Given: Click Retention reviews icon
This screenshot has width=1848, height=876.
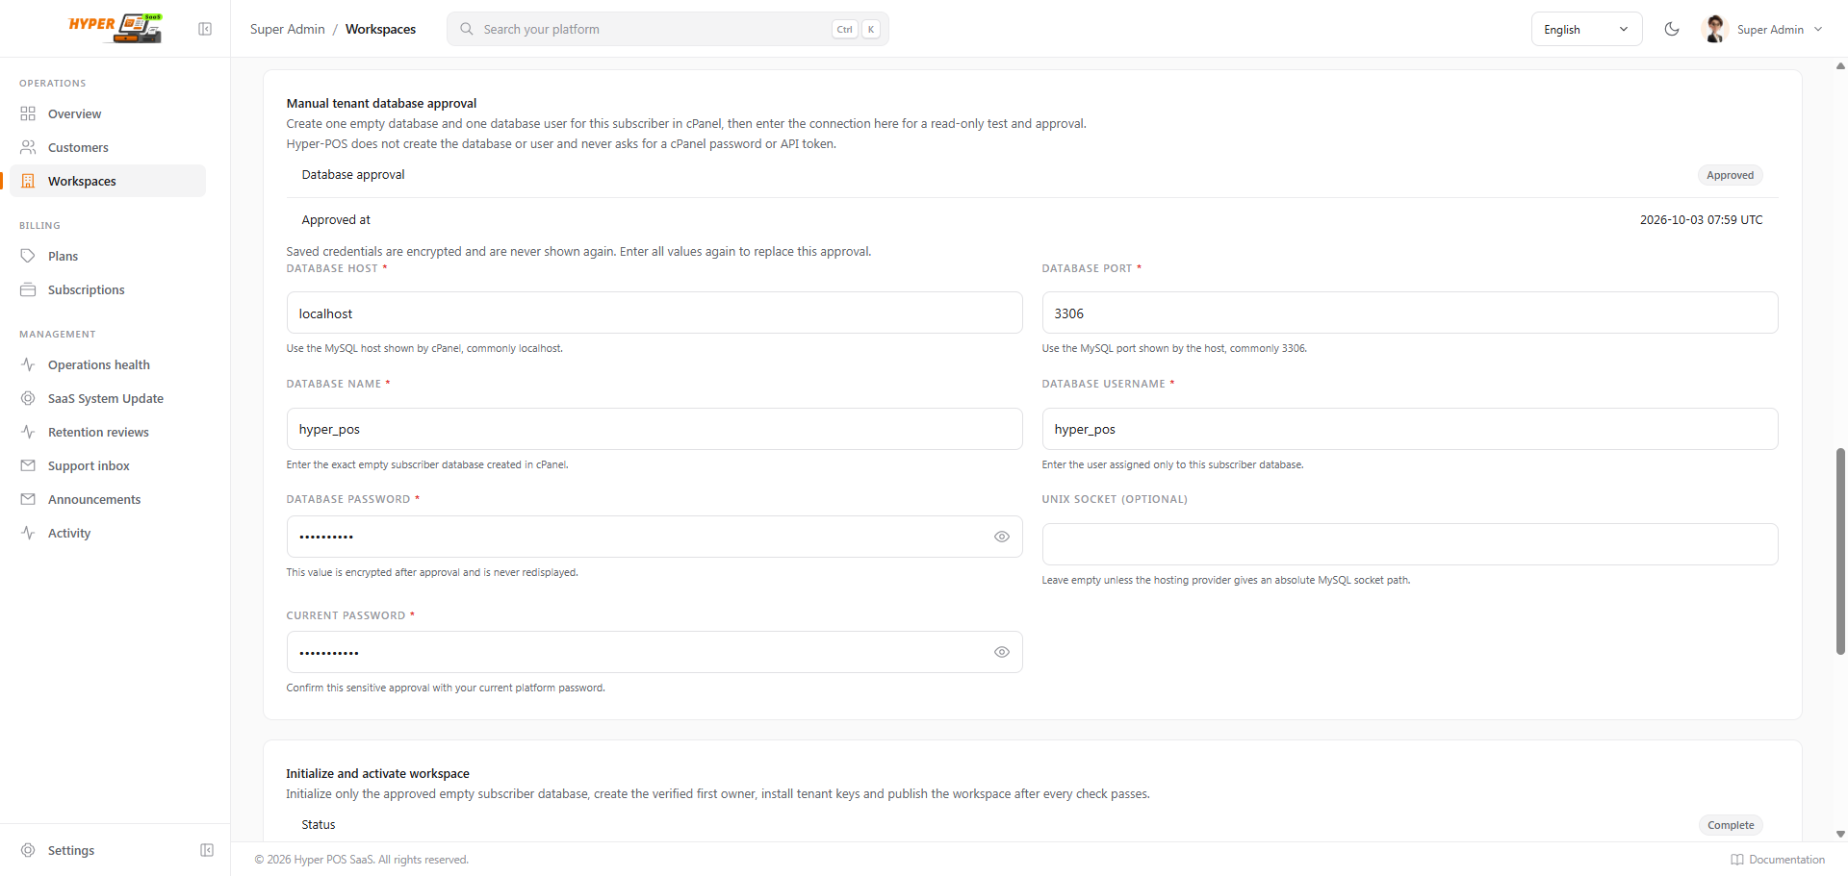Looking at the screenshot, I should pos(28,432).
